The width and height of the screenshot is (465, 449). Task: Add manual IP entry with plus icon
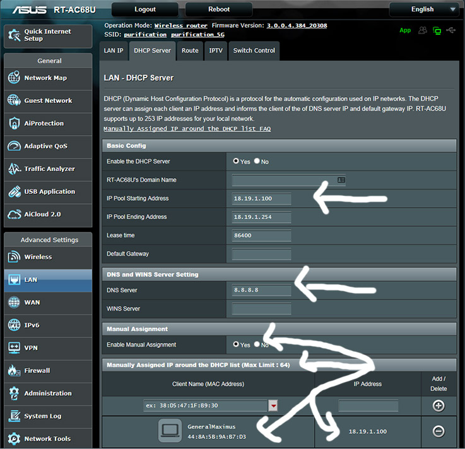click(x=439, y=405)
